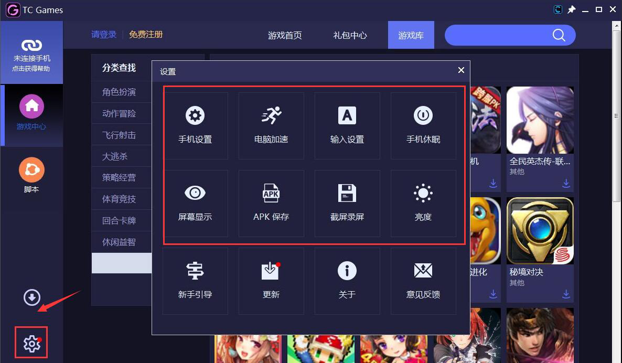Image resolution: width=622 pixels, height=363 pixels.
Task: Open 输入设置 input settings tile
Action: point(347,126)
